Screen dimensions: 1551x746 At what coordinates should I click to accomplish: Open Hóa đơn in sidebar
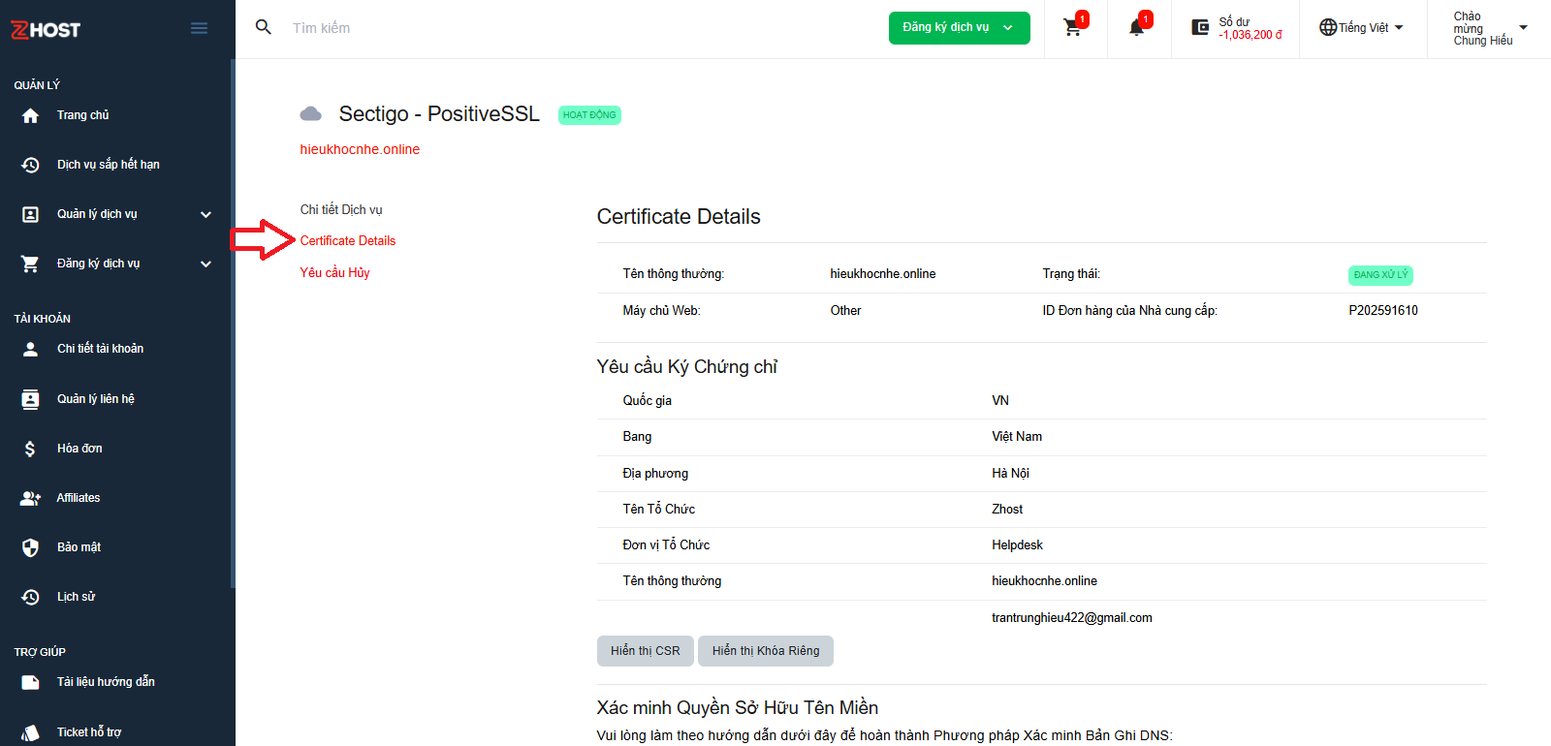coord(79,449)
